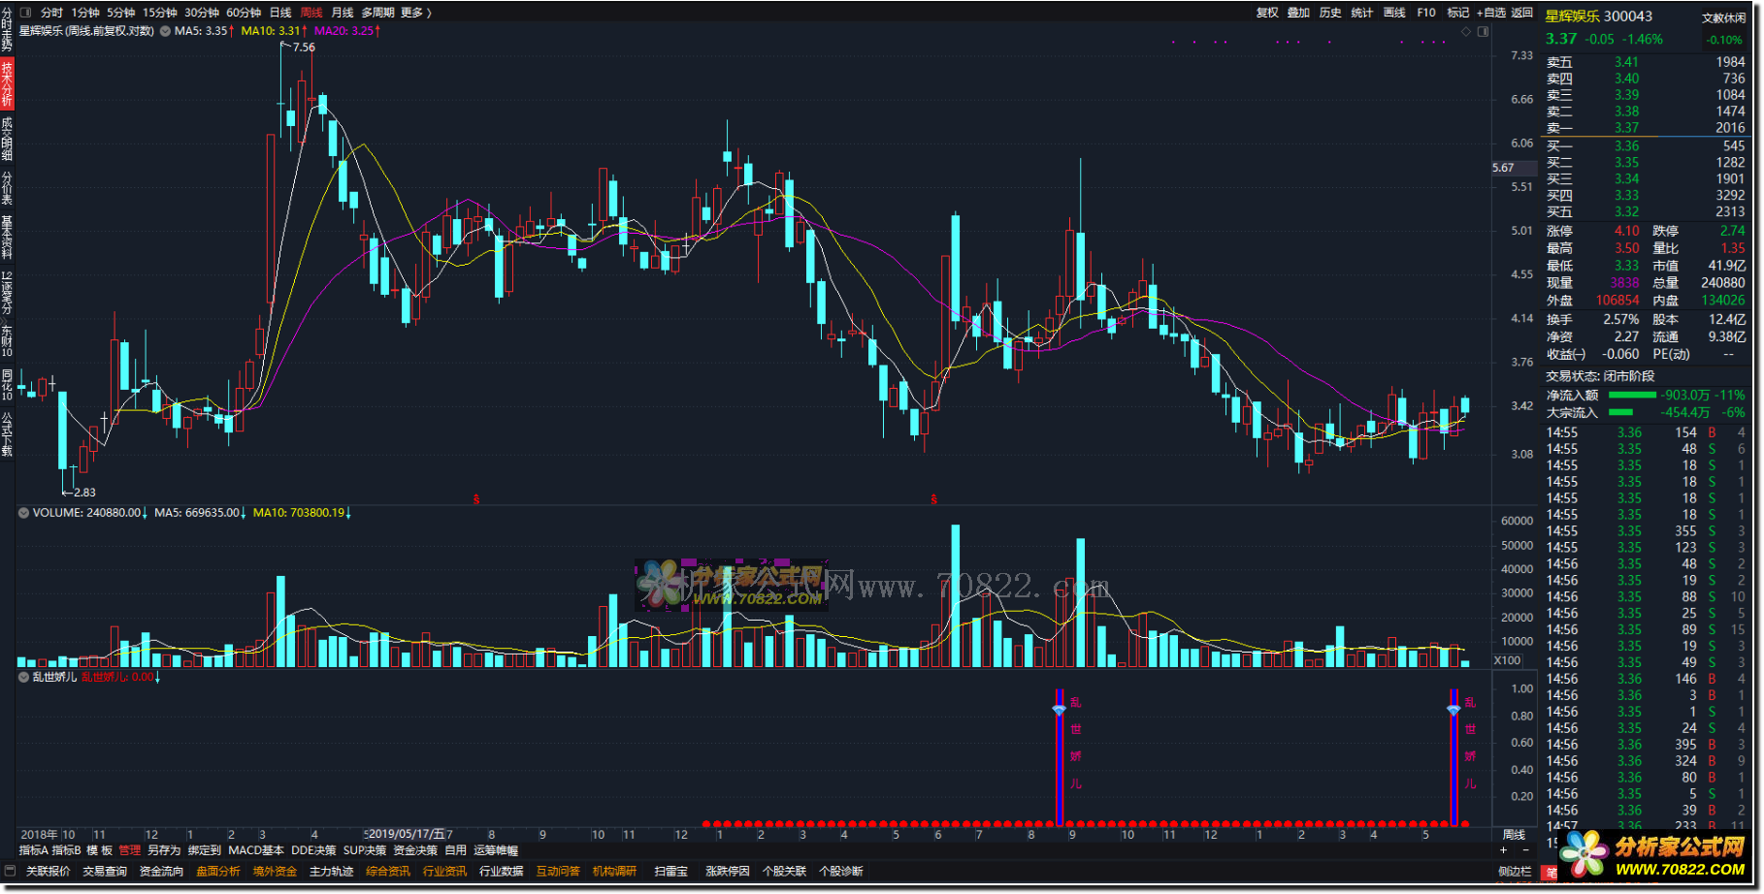Open the 复权 adjustment dropdown
This screenshot has height=894, width=1764.
coord(1267,13)
